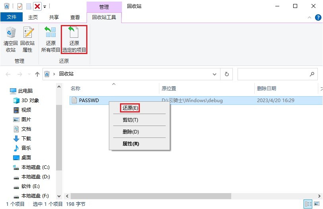This screenshot has width=323, height=209.
Task: Open 下载 folder in navigation pane
Action: 22,139
